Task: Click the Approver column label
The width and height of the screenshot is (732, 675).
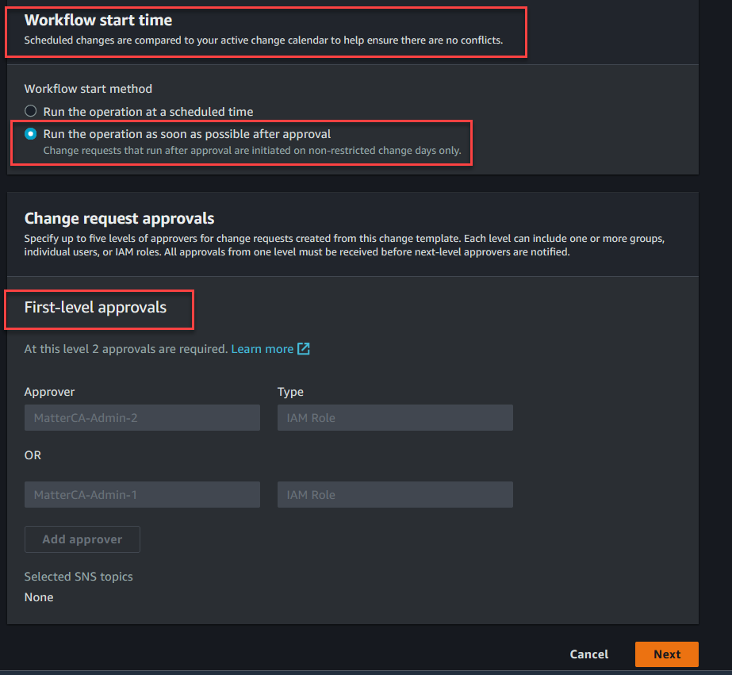Action: pos(49,391)
